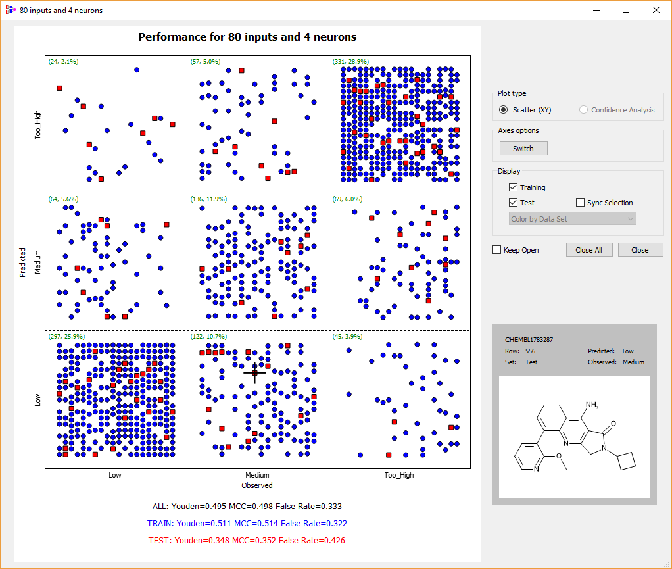Close the window using the title bar X
672x569 pixels.
point(656,10)
